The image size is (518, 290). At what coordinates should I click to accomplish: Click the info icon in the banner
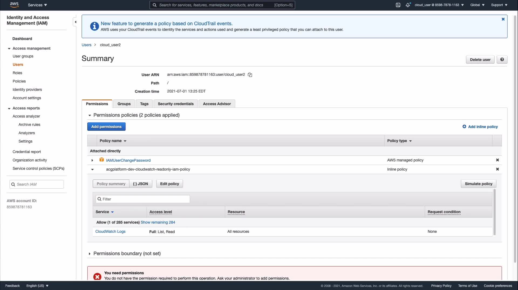[94, 26]
